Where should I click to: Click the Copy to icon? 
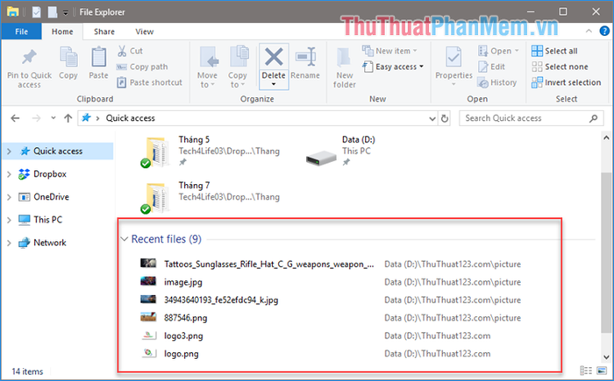click(239, 57)
